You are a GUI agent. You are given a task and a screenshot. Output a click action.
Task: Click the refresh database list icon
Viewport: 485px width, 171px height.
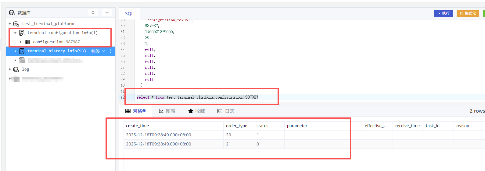[x=93, y=12]
